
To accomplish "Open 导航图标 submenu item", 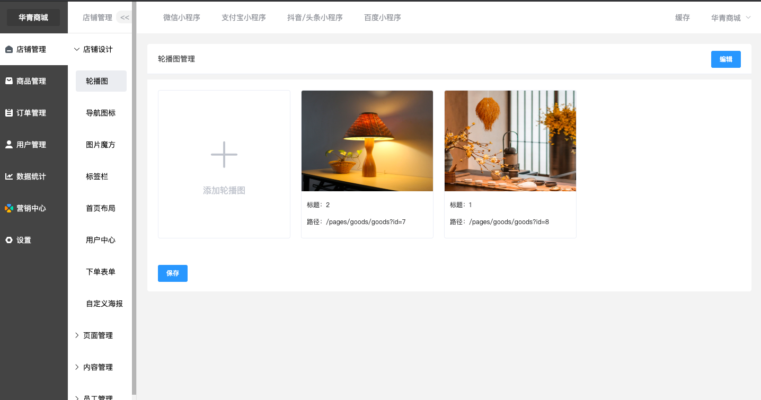I will [x=101, y=113].
